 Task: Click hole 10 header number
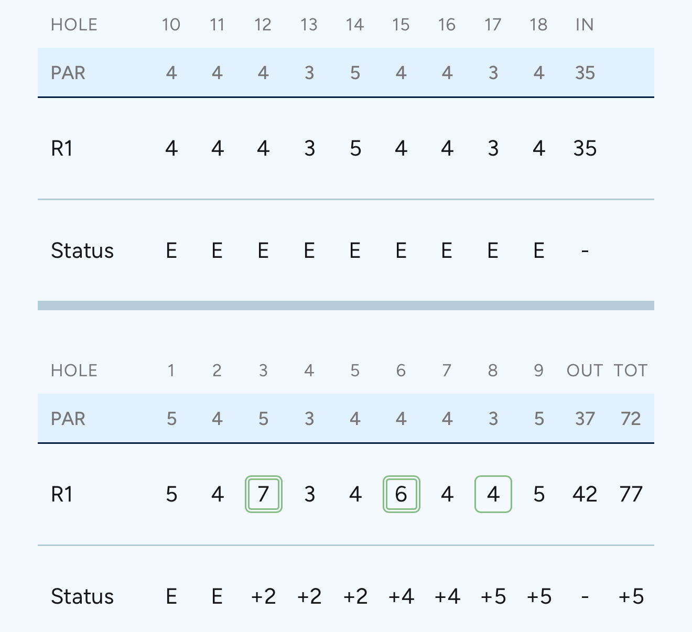[171, 25]
